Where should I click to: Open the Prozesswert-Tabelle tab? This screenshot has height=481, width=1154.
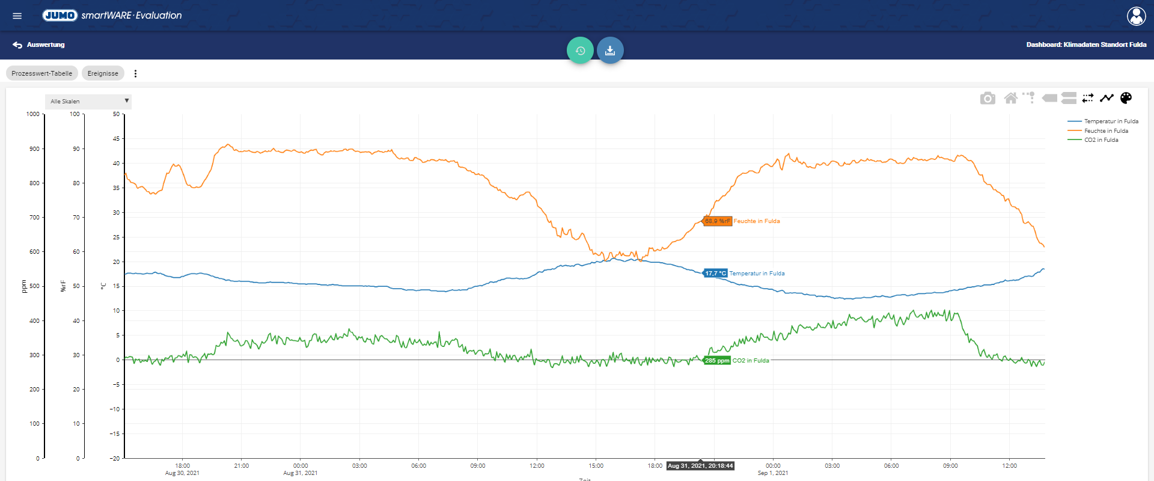pos(41,73)
